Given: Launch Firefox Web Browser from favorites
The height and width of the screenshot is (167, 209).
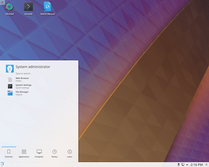Looking at the screenshot, I should (22, 79).
